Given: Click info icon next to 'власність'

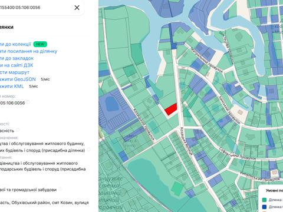Looking at the screenshot, I should click(18, 130).
